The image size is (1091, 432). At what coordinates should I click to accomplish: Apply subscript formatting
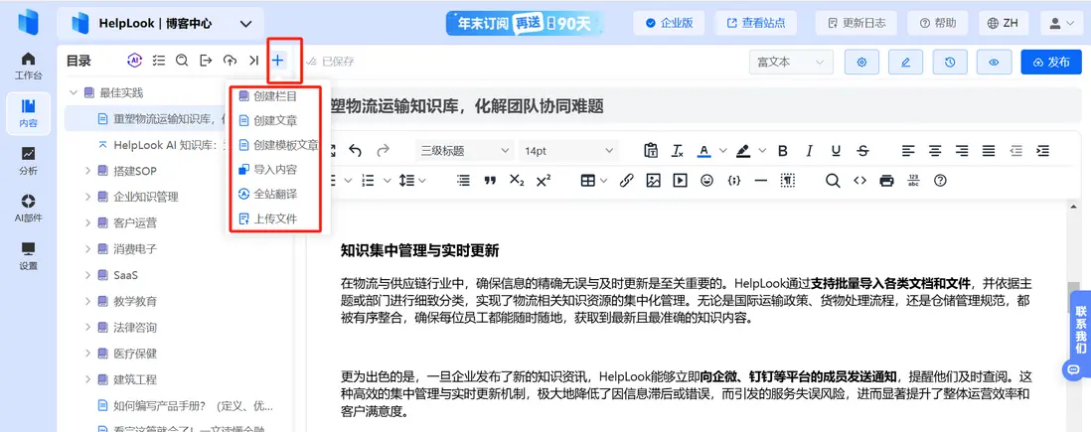click(x=517, y=180)
